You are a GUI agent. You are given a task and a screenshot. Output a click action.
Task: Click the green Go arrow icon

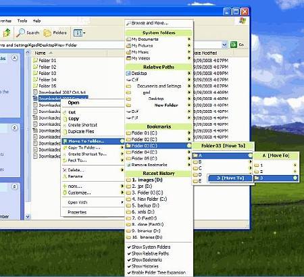234,45
